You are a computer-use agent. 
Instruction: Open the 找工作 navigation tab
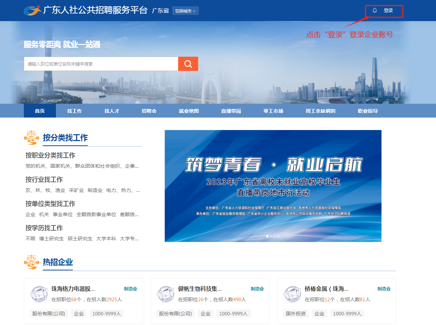click(74, 111)
